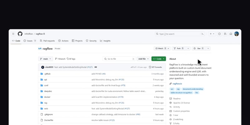Open the Dockerfile file
Screen dimensions: 250x125
49,120
